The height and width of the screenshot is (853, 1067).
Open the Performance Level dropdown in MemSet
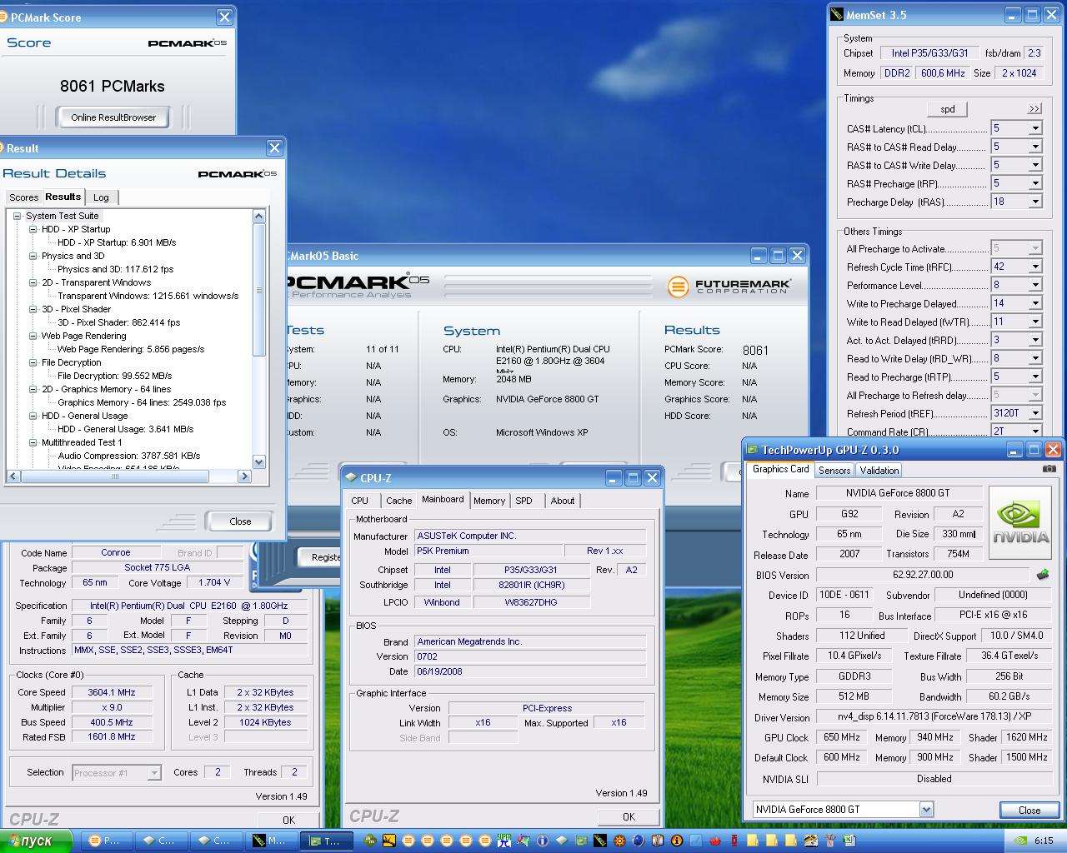(x=1034, y=285)
